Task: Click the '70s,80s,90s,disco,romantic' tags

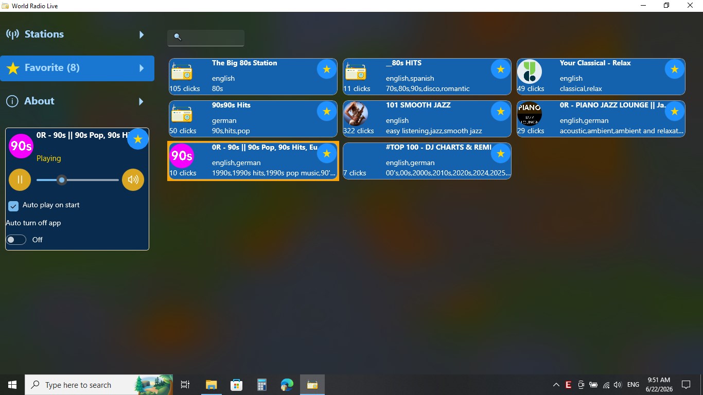Action: (428, 88)
